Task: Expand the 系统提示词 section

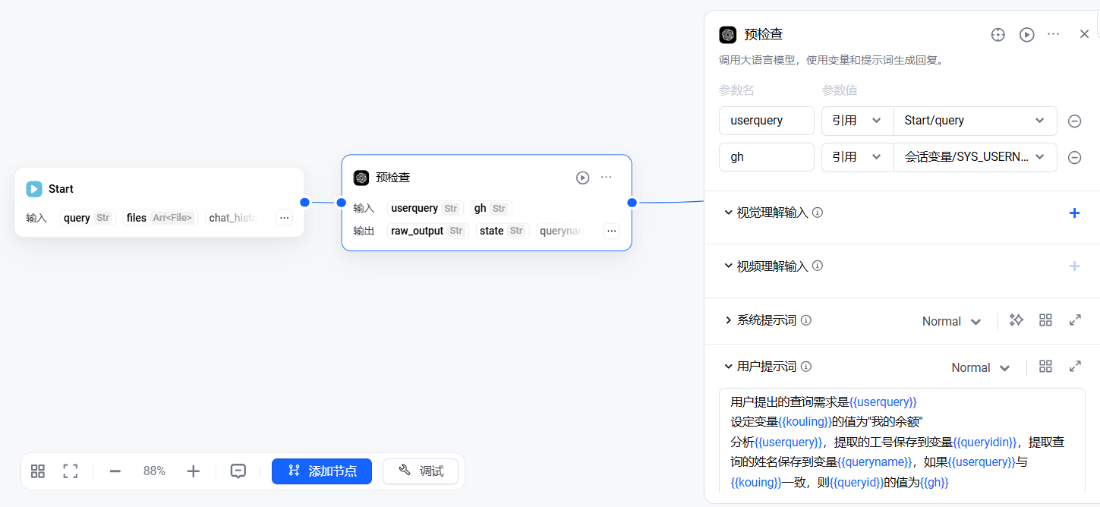Action: click(729, 320)
